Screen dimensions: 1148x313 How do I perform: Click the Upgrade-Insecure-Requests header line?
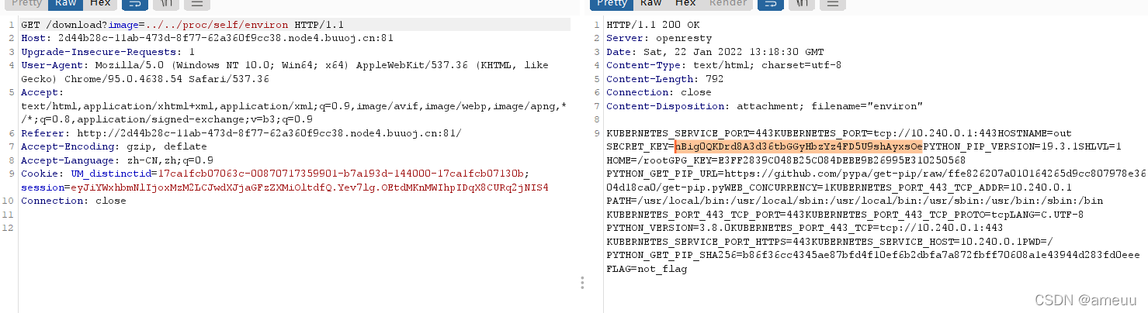[x=108, y=51]
